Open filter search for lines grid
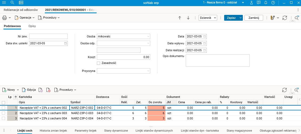301x134 pixels. point(296,90)
